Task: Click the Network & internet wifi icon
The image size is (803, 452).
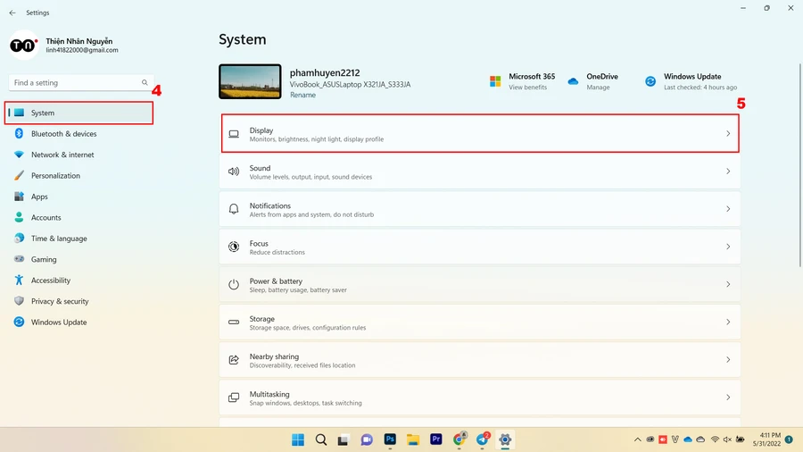Action: (x=19, y=155)
